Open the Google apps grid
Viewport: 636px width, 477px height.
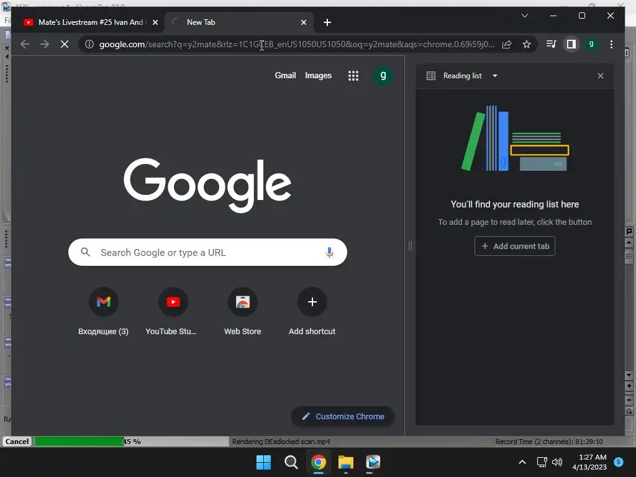point(353,75)
